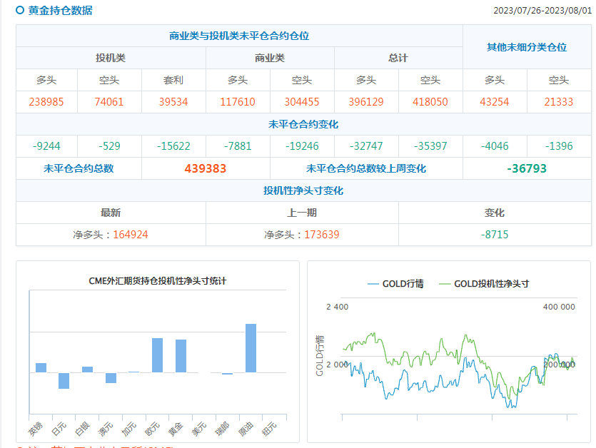Click the 欧元 bar in the CME chart
The width and height of the screenshot is (596, 448).
(x=157, y=355)
